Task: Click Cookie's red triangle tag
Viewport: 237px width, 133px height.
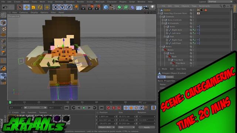Action: click(x=206, y=10)
